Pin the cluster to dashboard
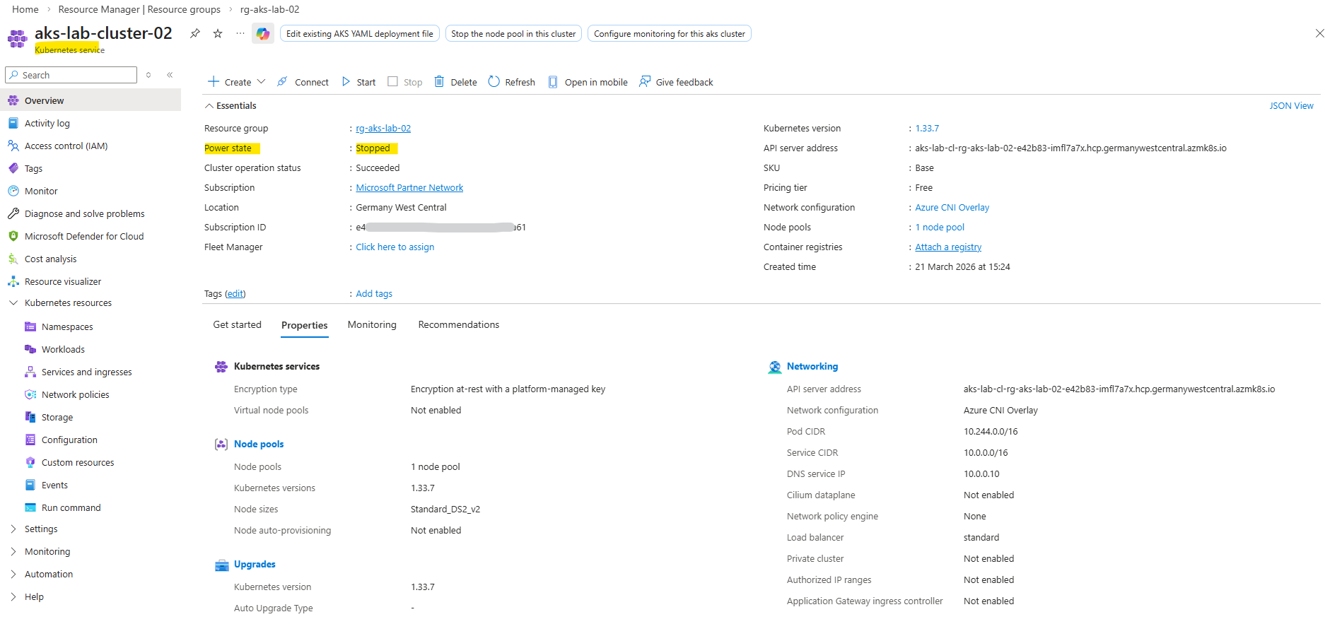This screenshot has height=624, width=1325. point(195,34)
